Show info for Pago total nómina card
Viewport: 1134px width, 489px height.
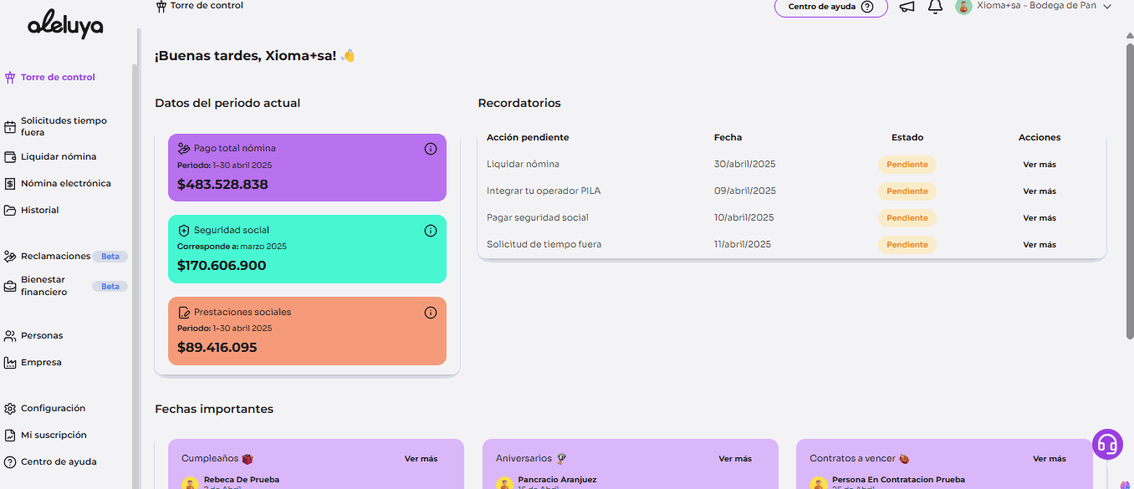click(x=431, y=149)
